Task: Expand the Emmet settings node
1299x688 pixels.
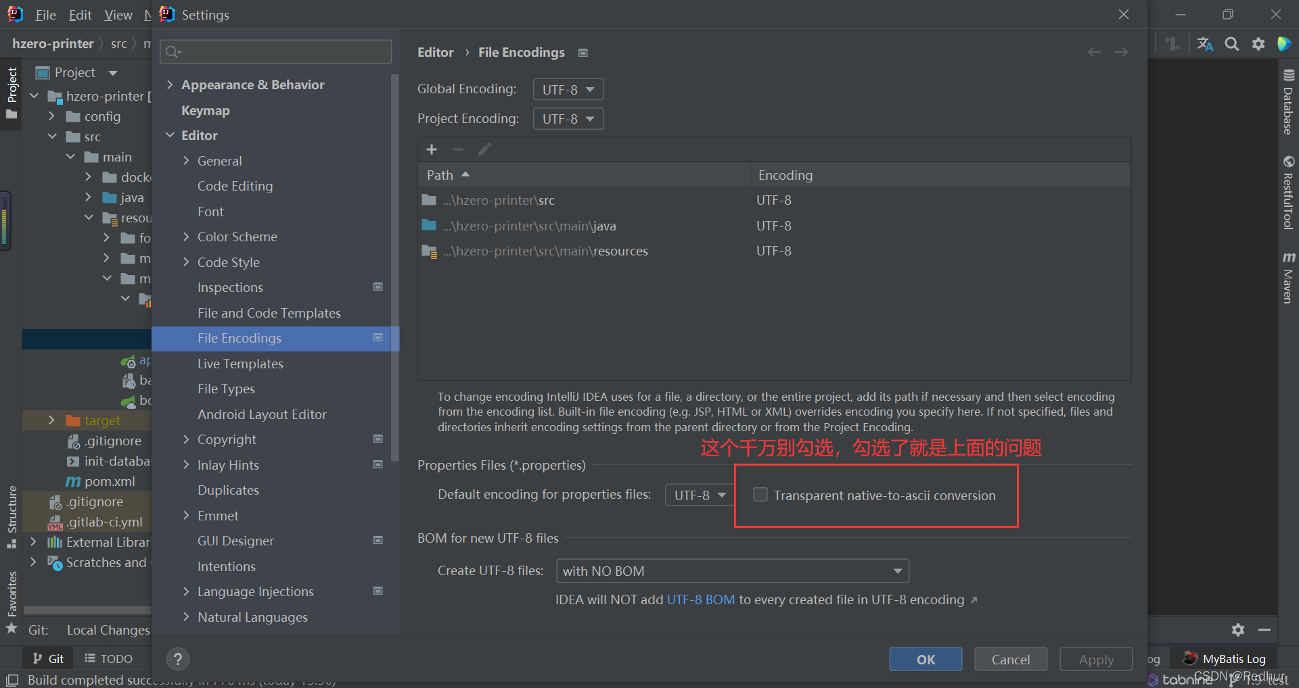Action: pyautogui.click(x=186, y=516)
